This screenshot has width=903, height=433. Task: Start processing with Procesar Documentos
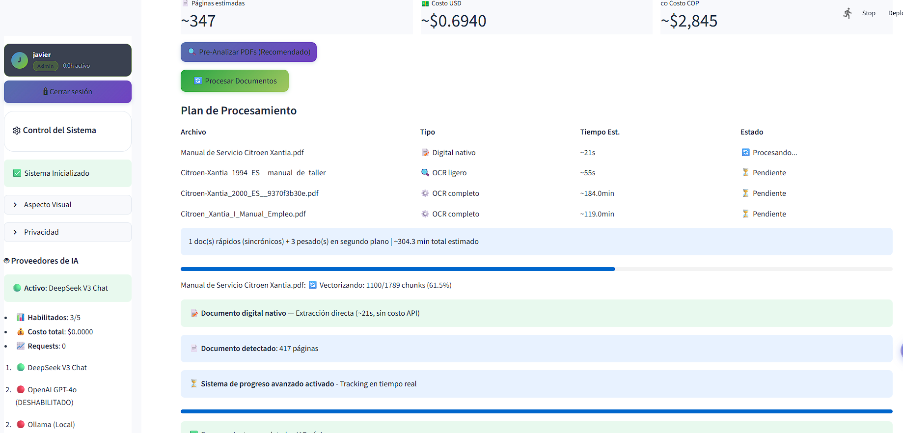click(x=235, y=81)
